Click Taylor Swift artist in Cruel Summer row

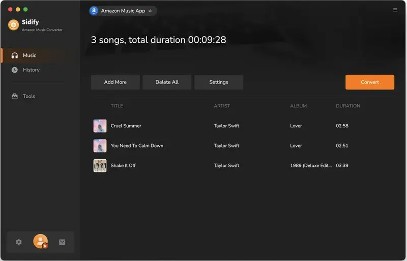(226, 126)
